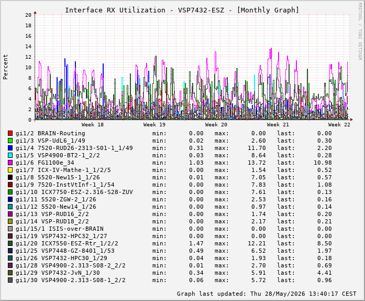
Task: Click the dark red gi1/9 7520-InstVtInf swatch
Action: 10,185
